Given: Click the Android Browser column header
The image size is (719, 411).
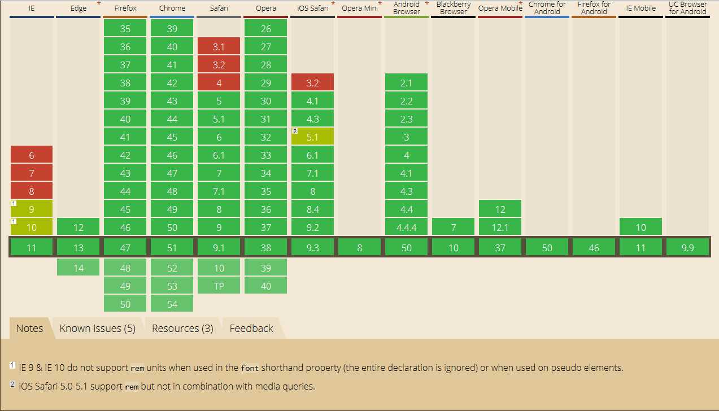Looking at the screenshot, I should 407,8.
